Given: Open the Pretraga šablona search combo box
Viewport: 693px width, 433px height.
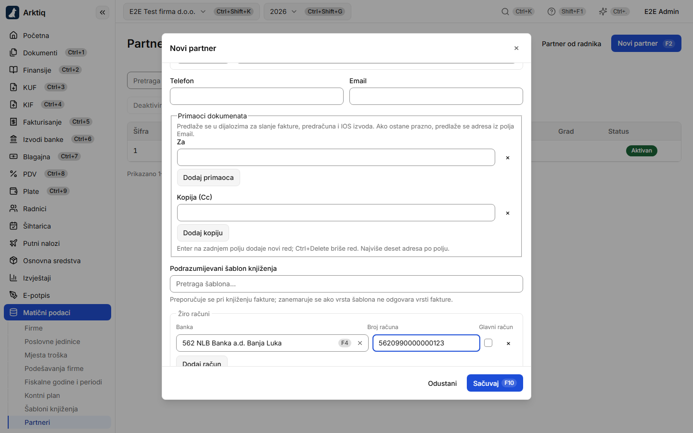Looking at the screenshot, I should (x=346, y=284).
